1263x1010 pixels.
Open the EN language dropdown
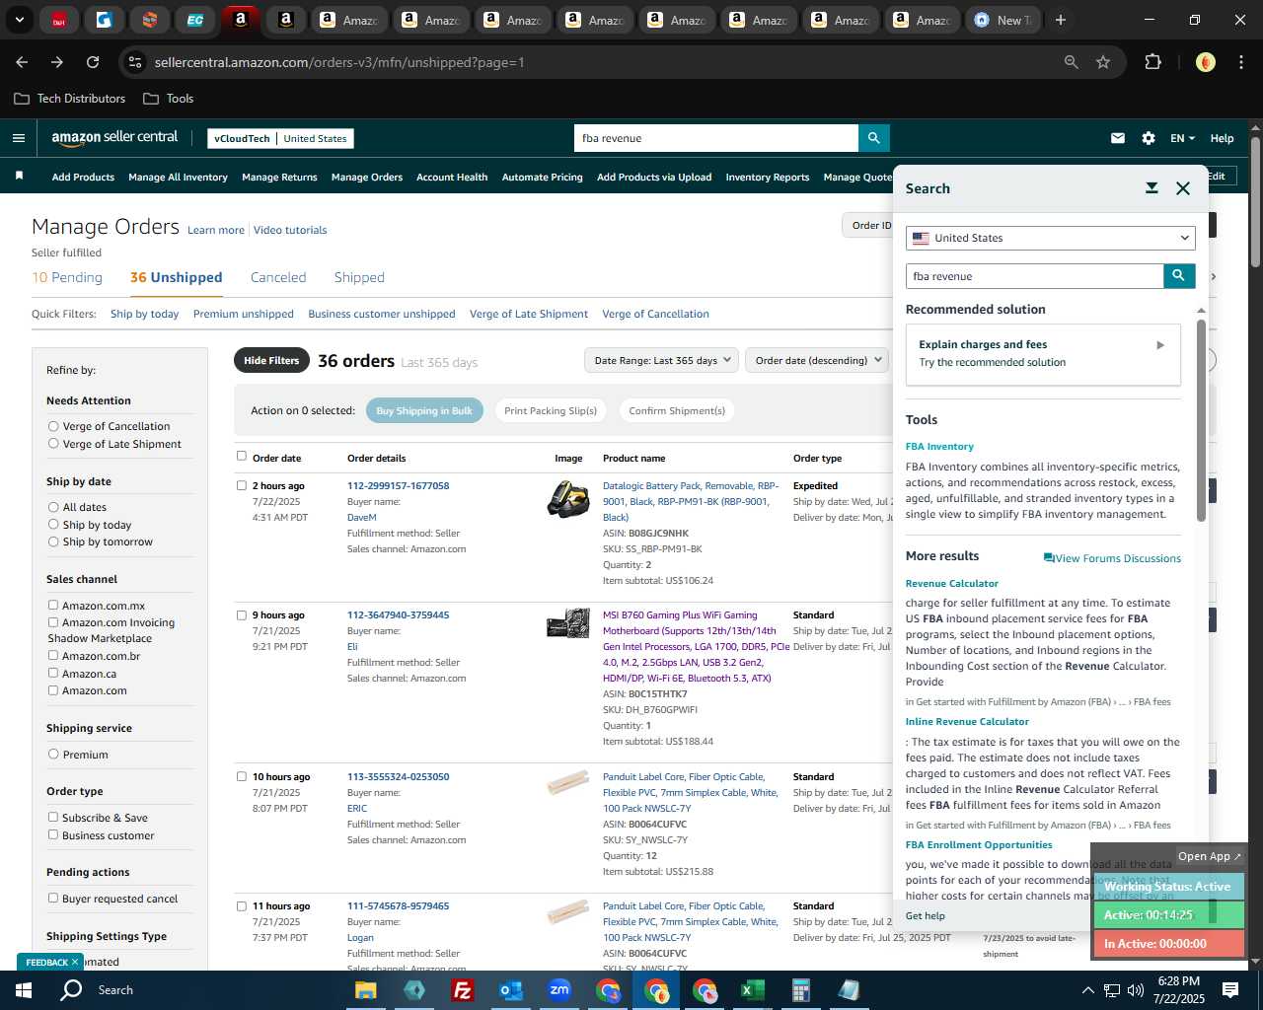(1182, 138)
